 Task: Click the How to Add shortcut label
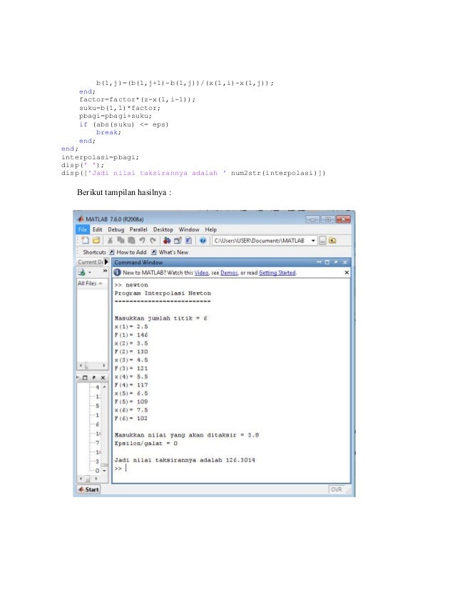click(131, 252)
